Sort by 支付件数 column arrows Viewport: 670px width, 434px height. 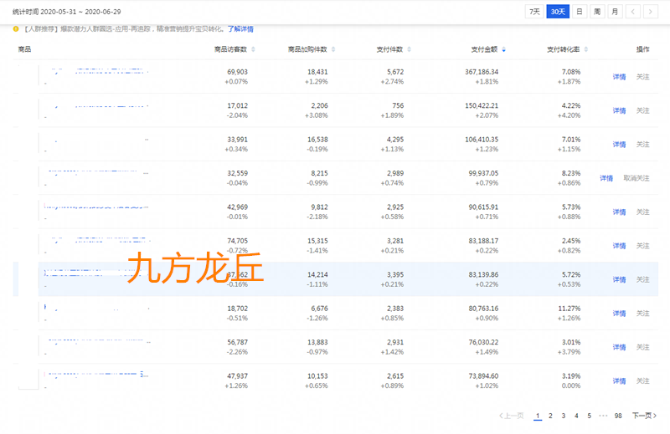409,49
